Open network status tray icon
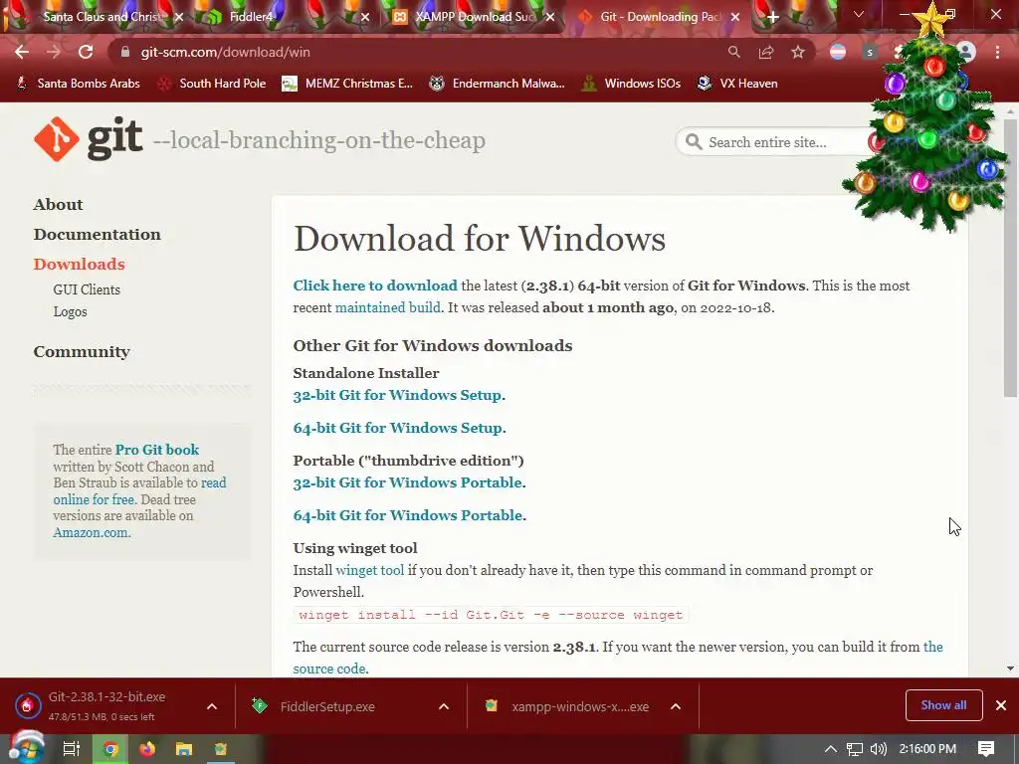 (855, 749)
